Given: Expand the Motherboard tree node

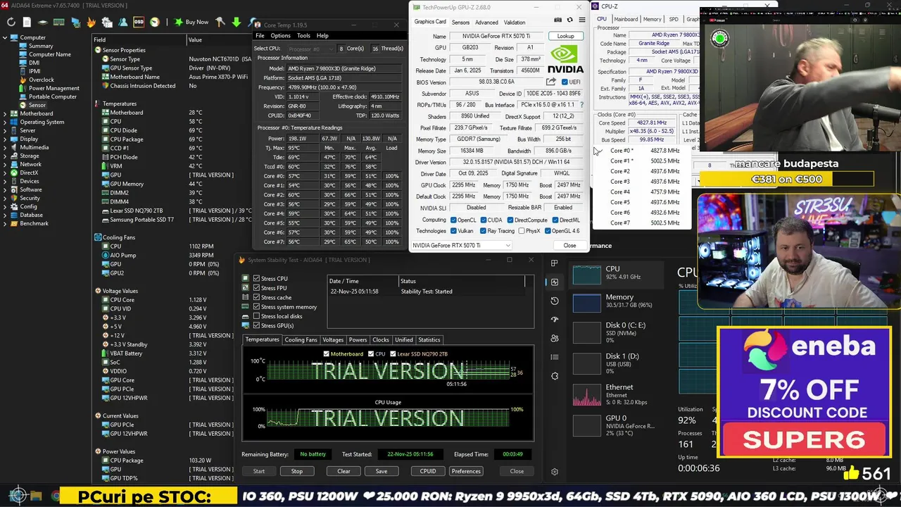Looking at the screenshot, I should pos(6,113).
